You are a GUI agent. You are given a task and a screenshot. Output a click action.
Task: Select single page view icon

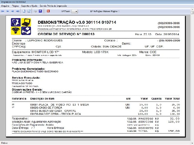[24, 11]
